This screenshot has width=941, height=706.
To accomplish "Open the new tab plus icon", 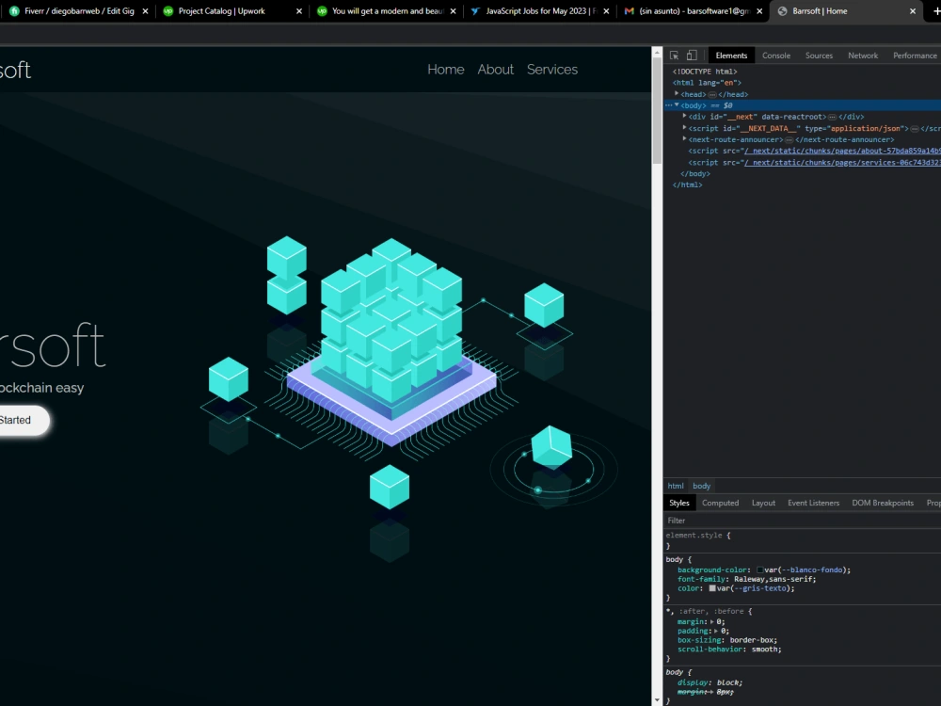I will (937, 10).
